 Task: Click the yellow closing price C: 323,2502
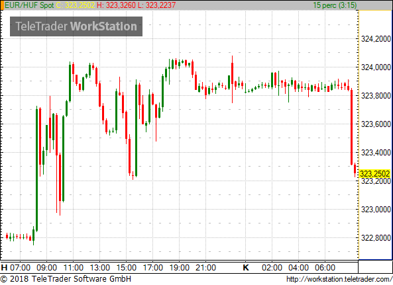(x=76, y=5)
